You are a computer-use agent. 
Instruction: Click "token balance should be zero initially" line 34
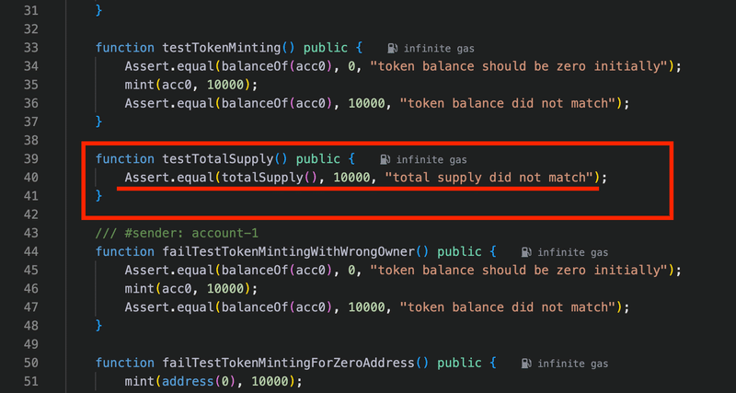click(x=519, y=66)
